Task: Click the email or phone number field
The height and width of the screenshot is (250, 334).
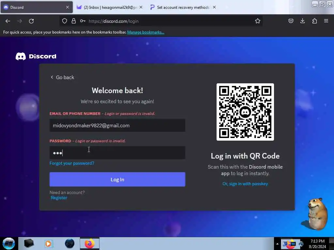Action: (117, 125)
